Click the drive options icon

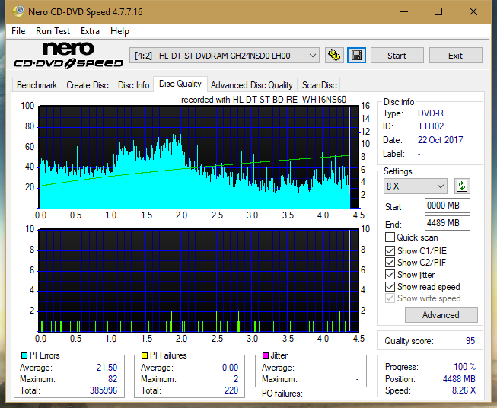tap(334, 56)
